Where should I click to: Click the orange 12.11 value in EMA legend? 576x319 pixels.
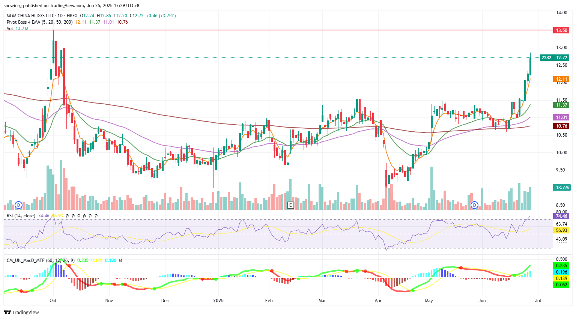tap(81, 22)
